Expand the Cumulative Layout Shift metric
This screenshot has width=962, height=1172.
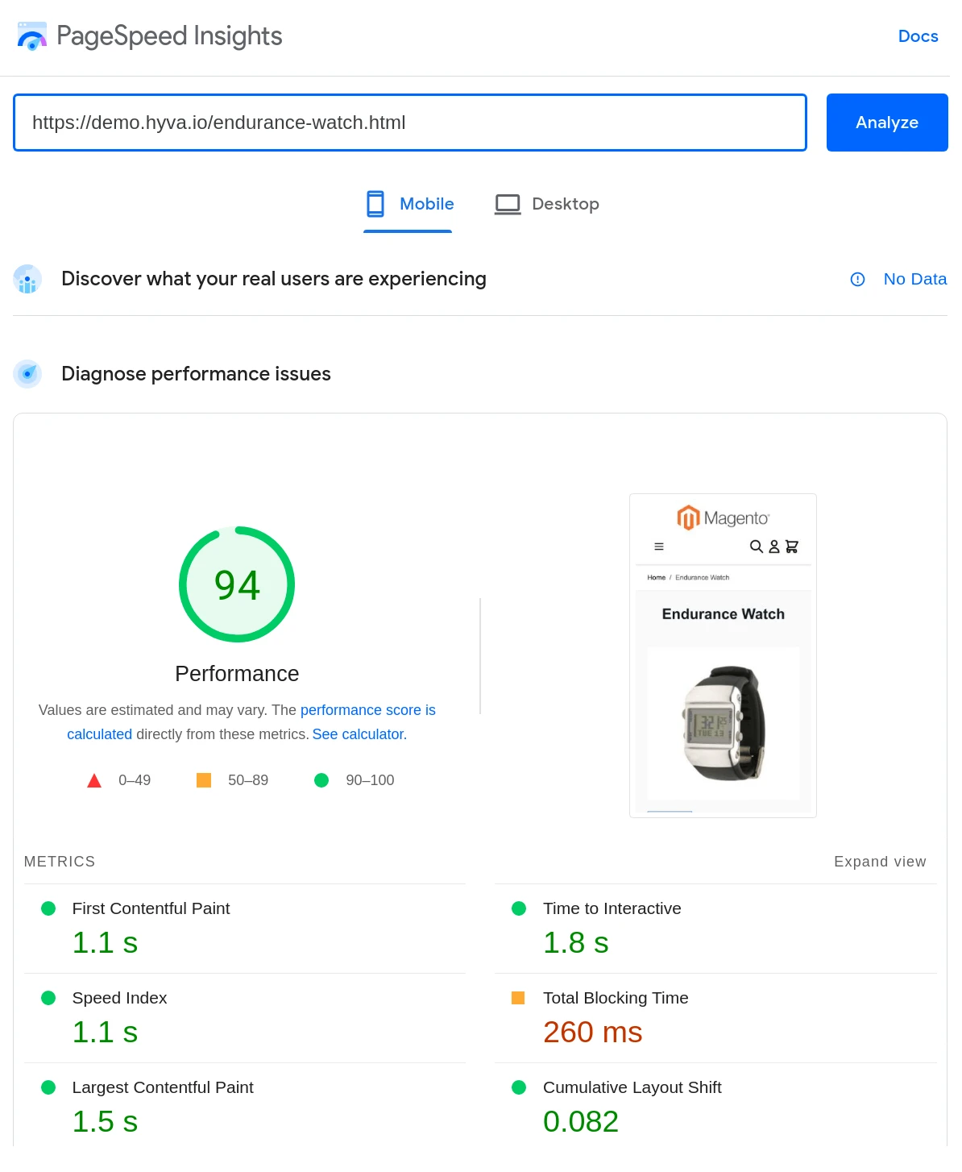(632, 1087)
